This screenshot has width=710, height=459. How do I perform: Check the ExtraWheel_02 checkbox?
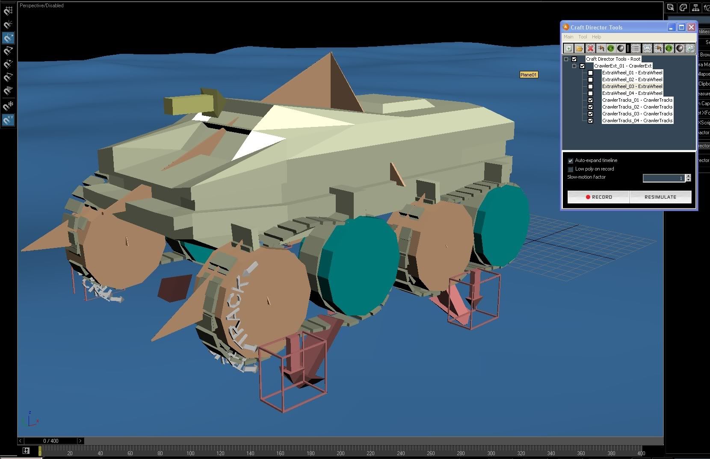point(591,79)
